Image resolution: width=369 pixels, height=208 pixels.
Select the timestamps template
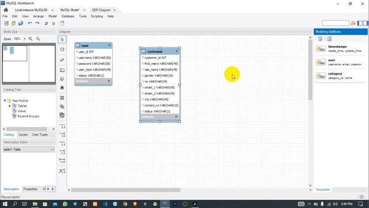coord(340,49)
